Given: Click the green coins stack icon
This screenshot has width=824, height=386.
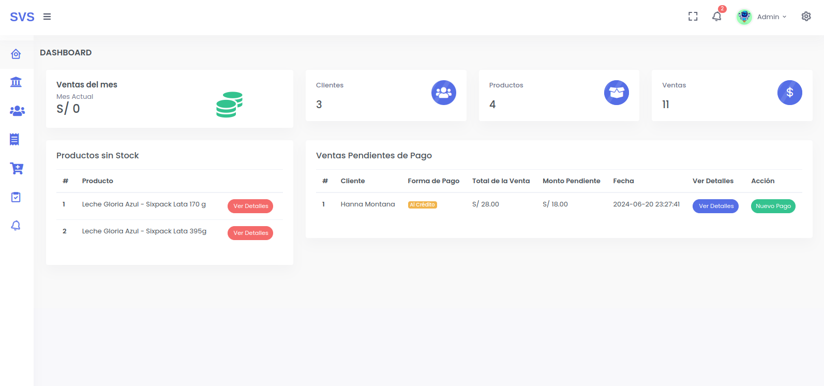Looking at the screenshot, I should [229, 105].
